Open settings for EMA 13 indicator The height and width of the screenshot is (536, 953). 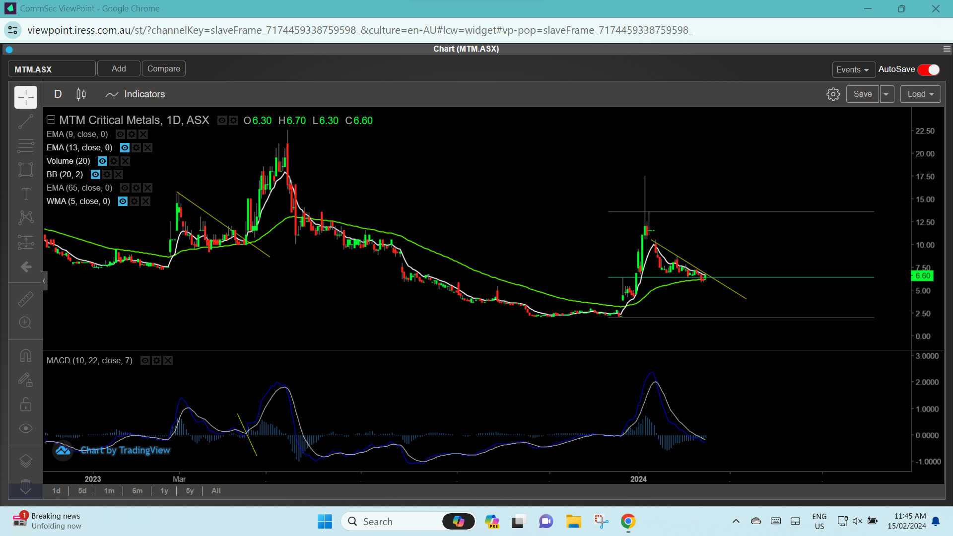coord(136,148)
